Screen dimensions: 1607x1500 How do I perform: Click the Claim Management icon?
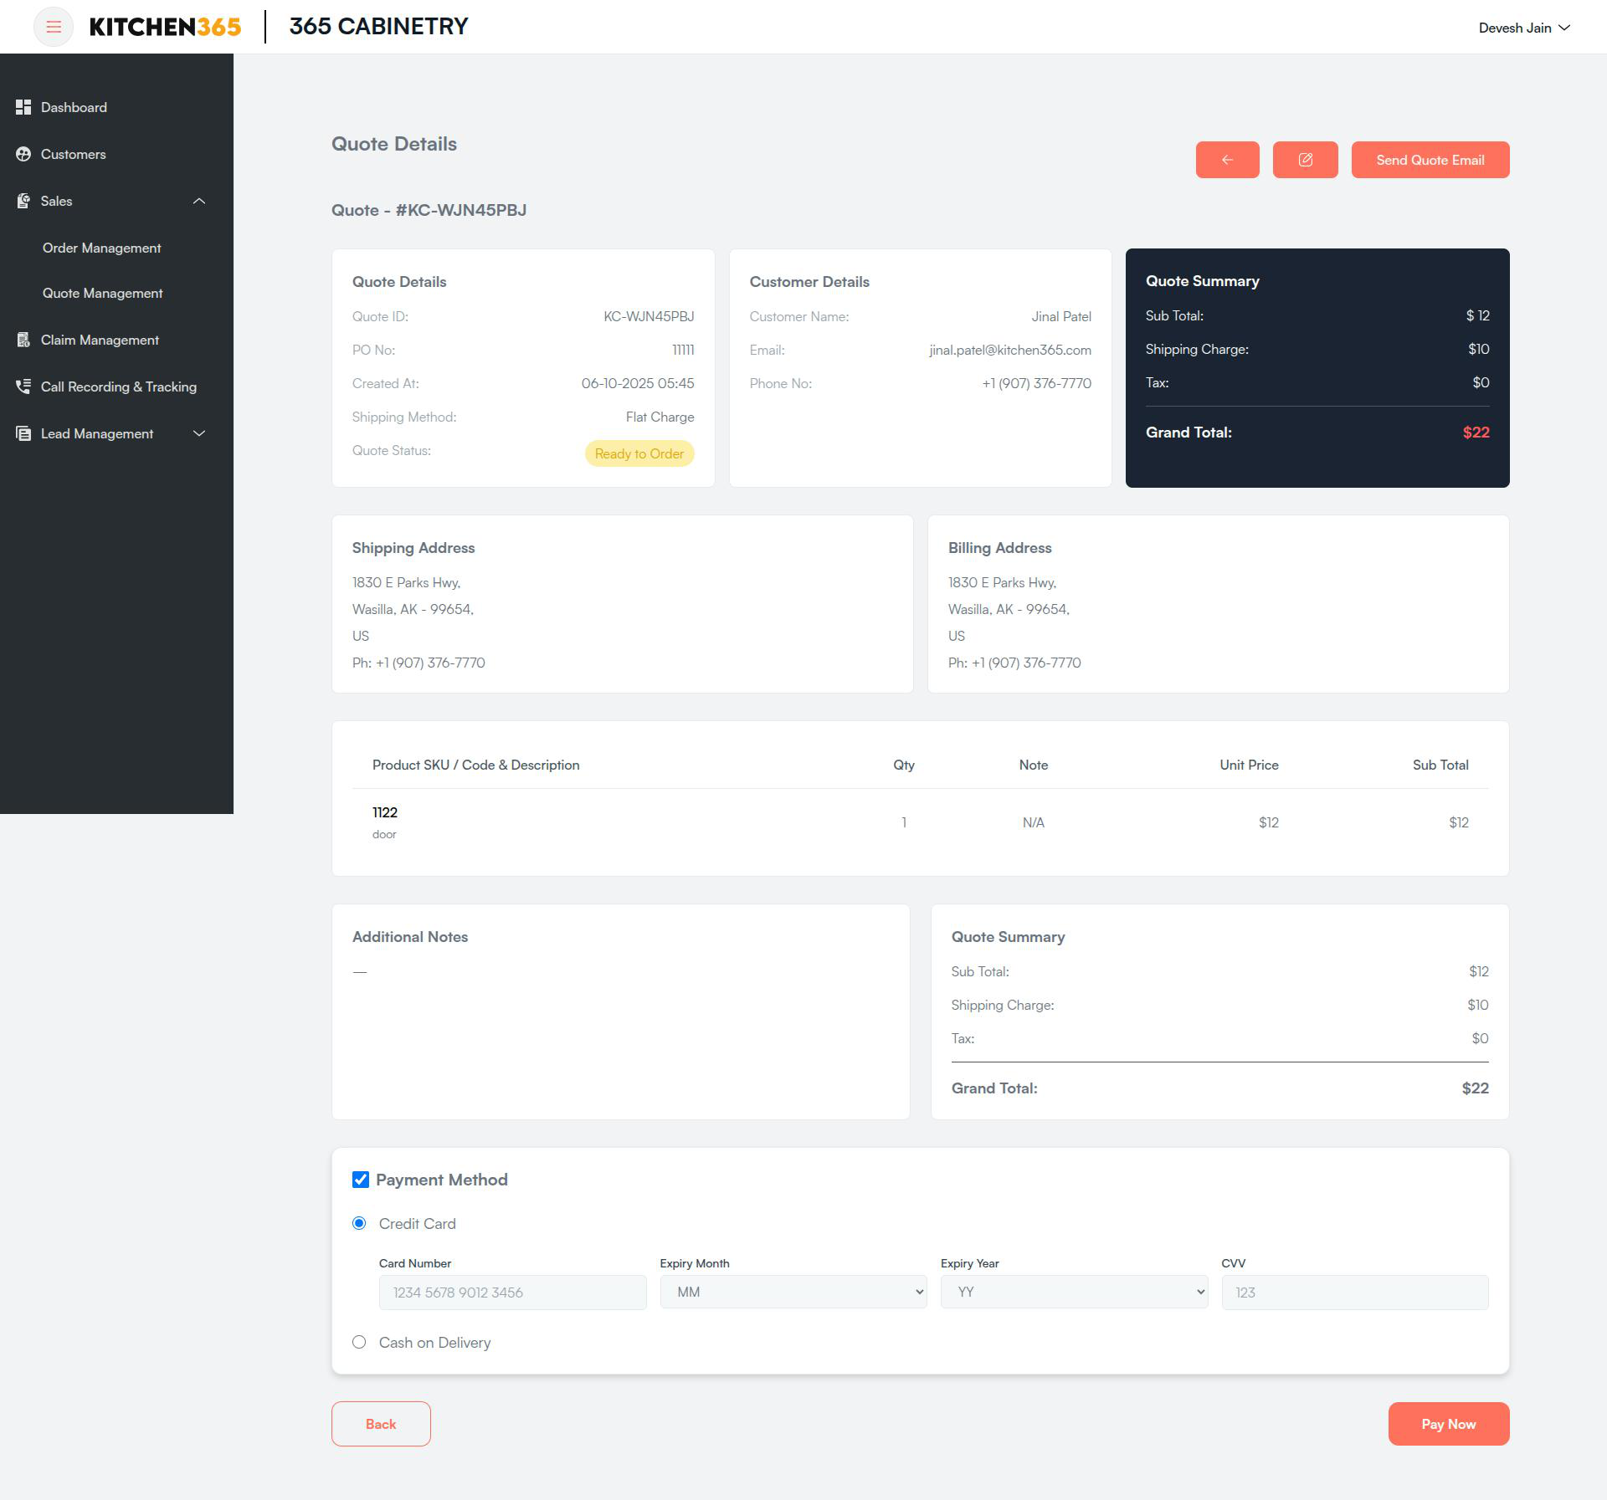point(23,340)
